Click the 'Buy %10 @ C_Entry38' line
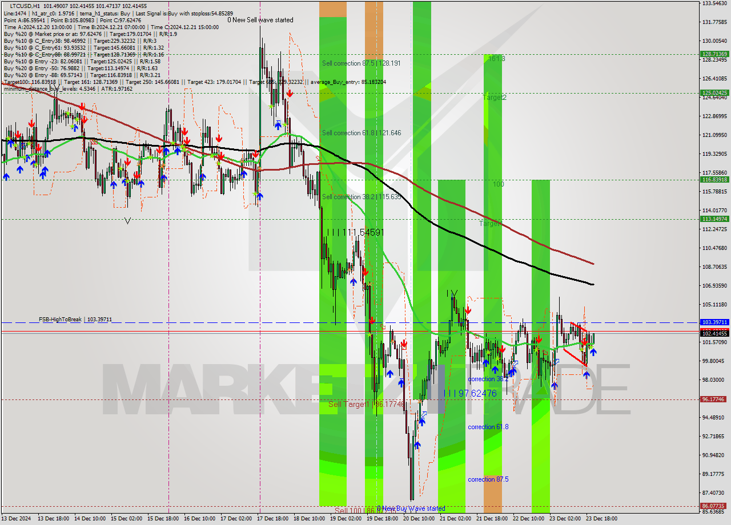This screenshot has width=731, height=525. pyautogui.click(x=79, y=41)
